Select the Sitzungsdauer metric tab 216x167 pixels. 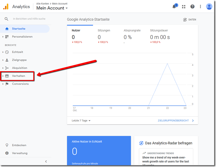pos(160,36)
